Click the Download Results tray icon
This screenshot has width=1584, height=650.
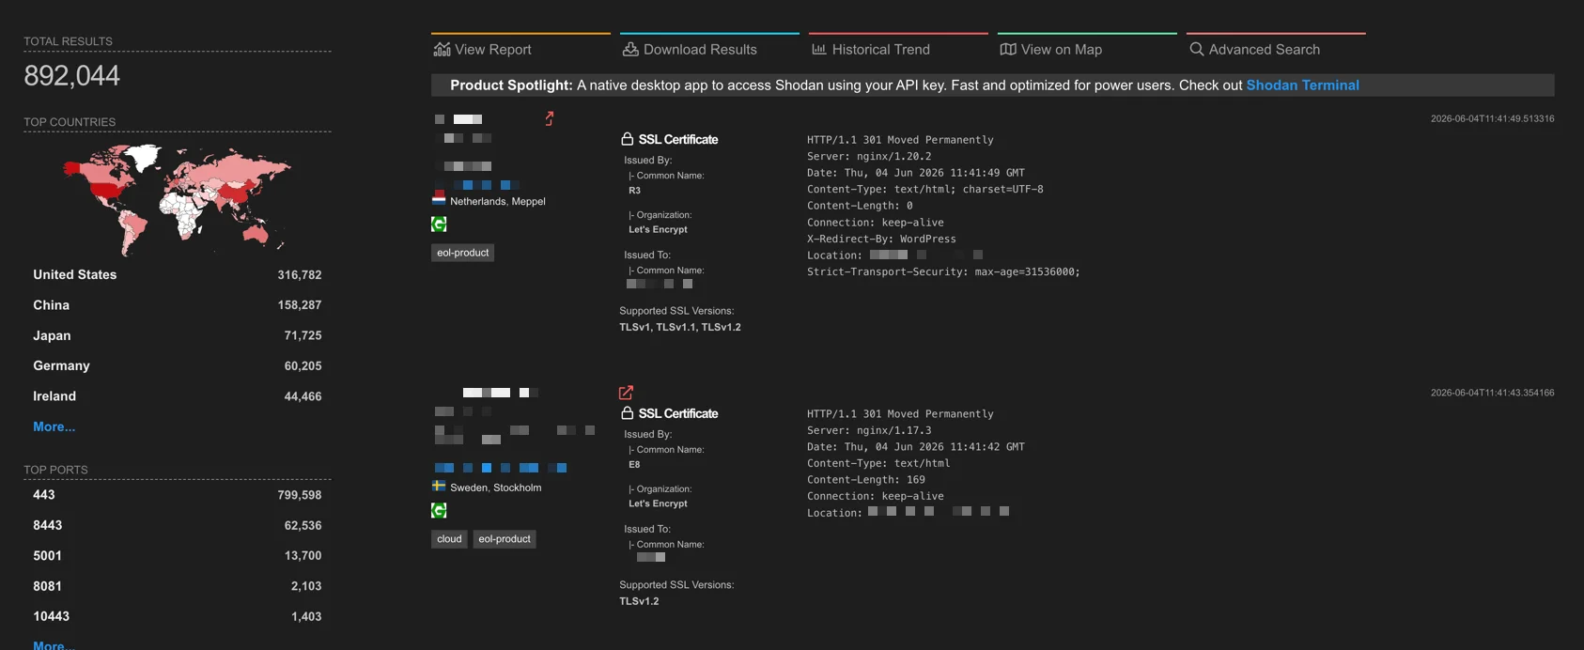pyautogui.click(x=630, y=49)
